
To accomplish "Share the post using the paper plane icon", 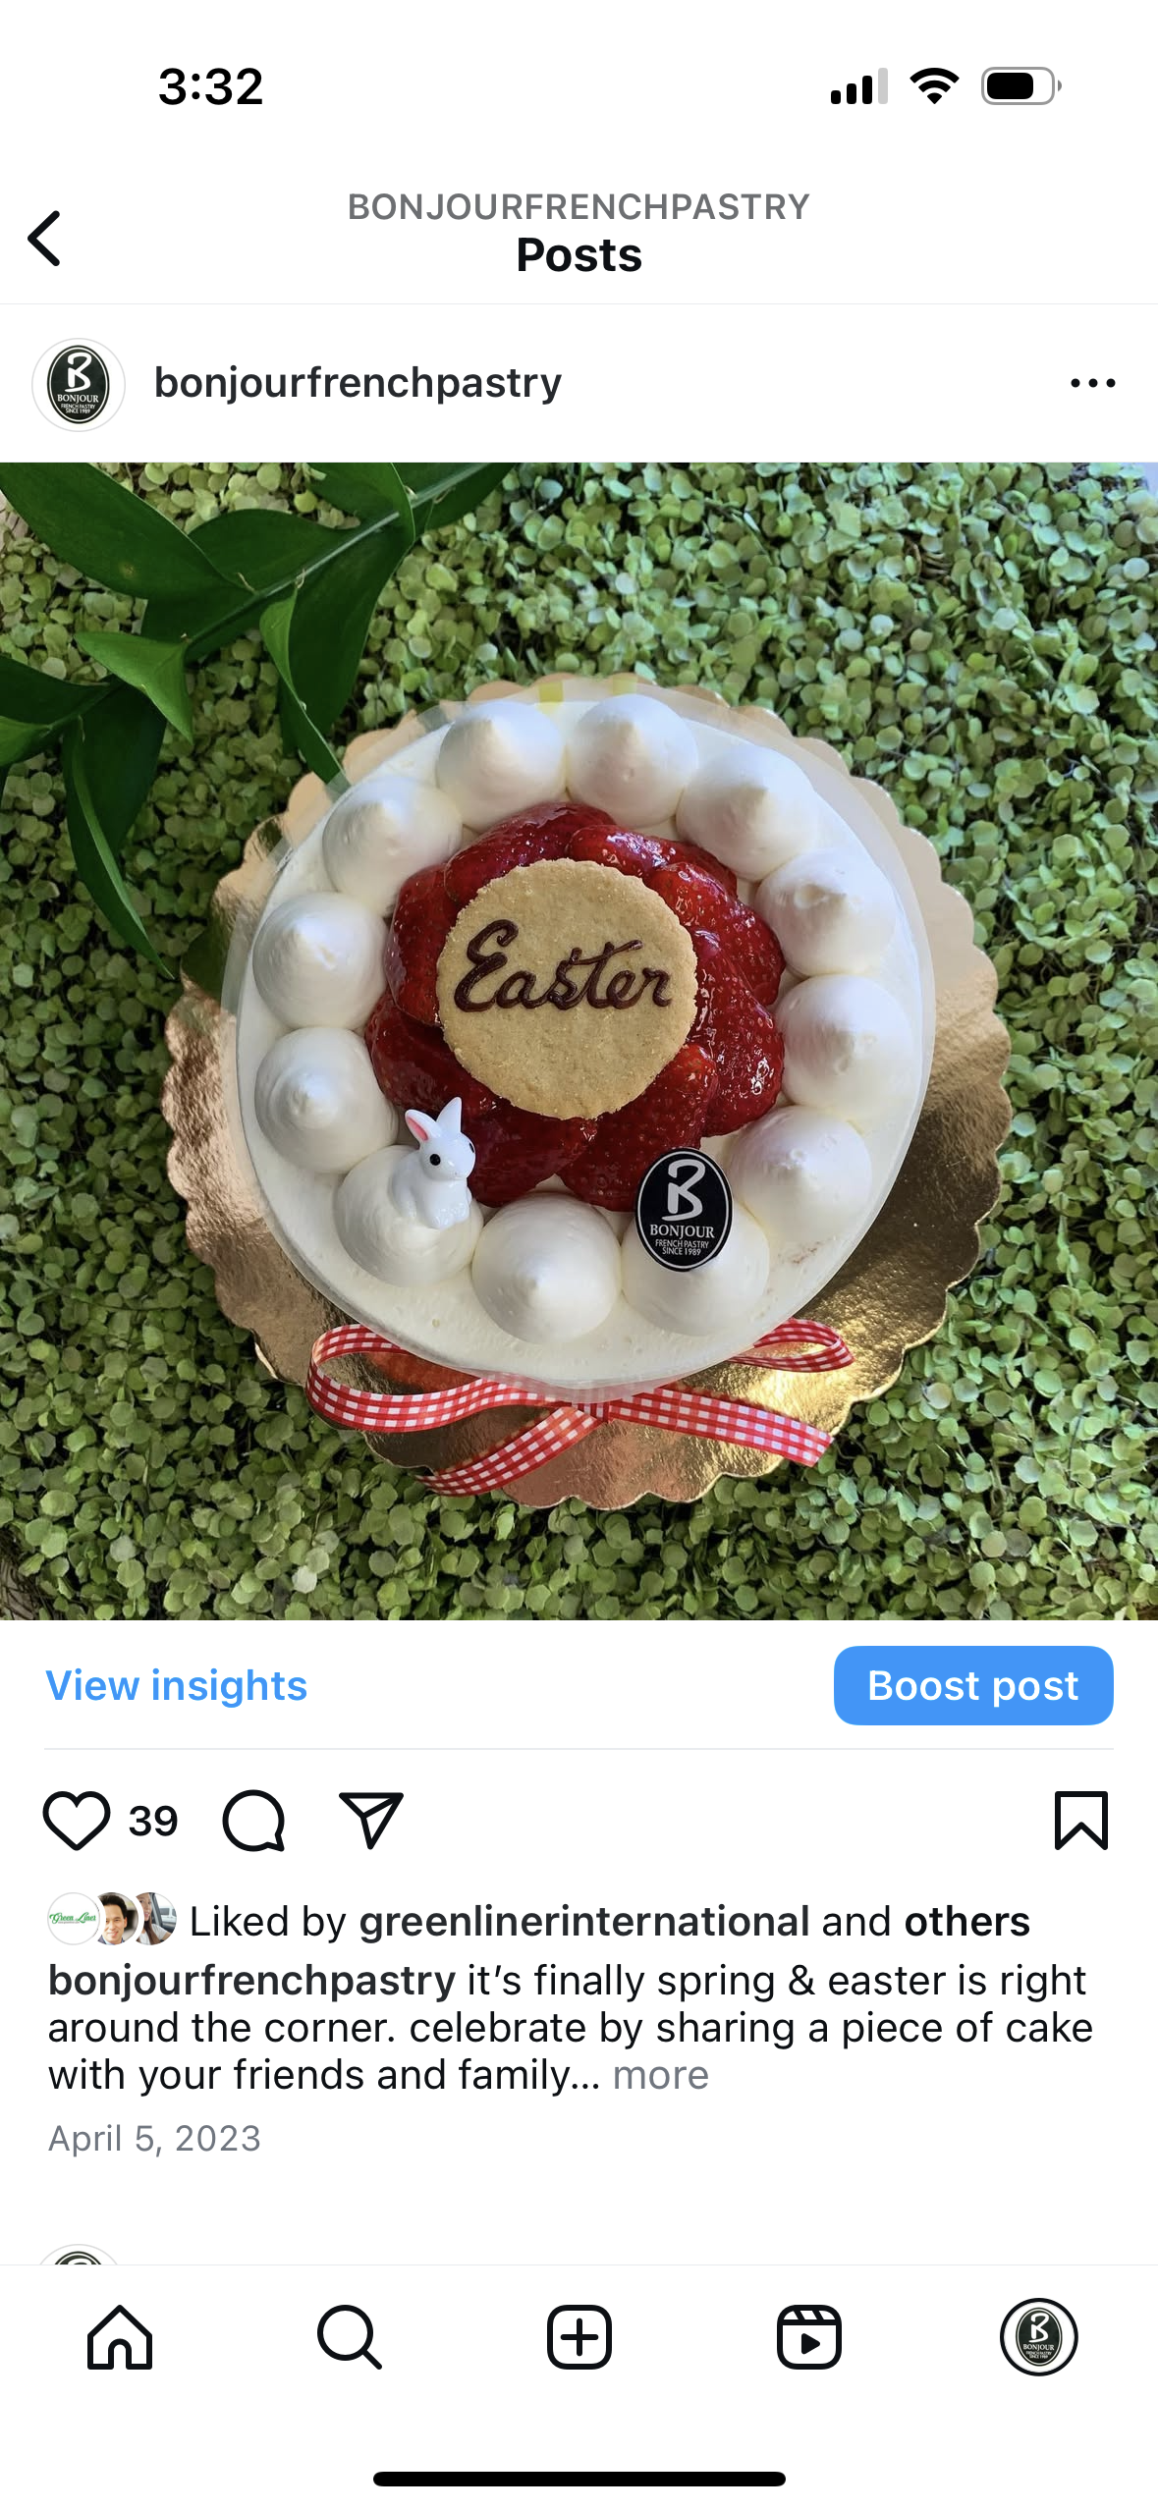I will click(371, 1821).
